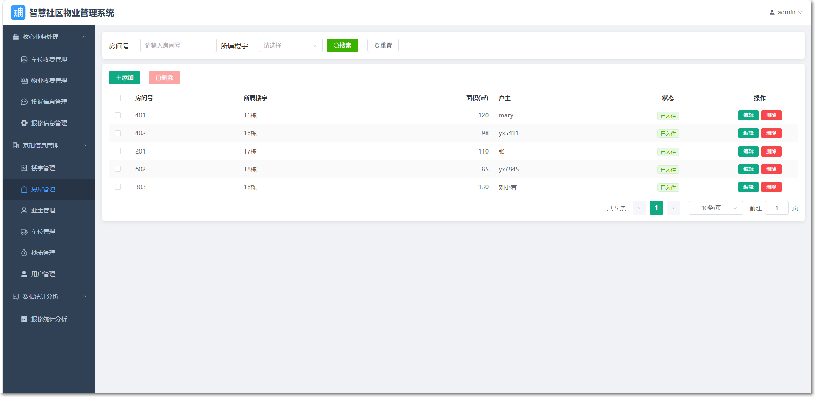
Task: Click the 前往 page number input
Action: (x=777, y=208)
